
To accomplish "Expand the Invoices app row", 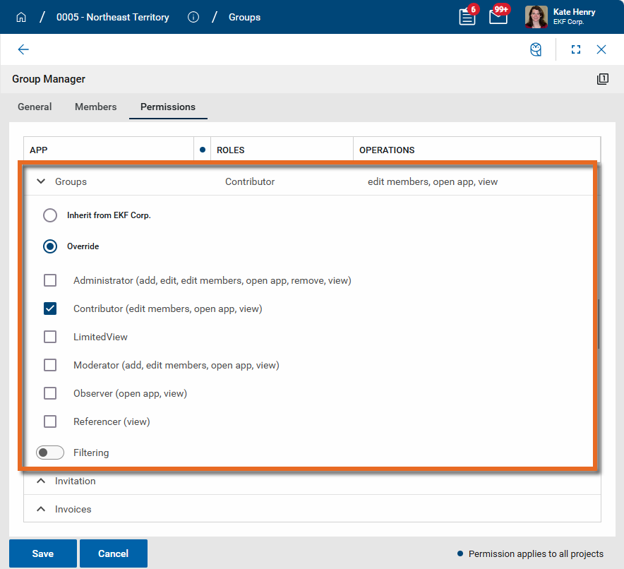I will pos(41,509).
